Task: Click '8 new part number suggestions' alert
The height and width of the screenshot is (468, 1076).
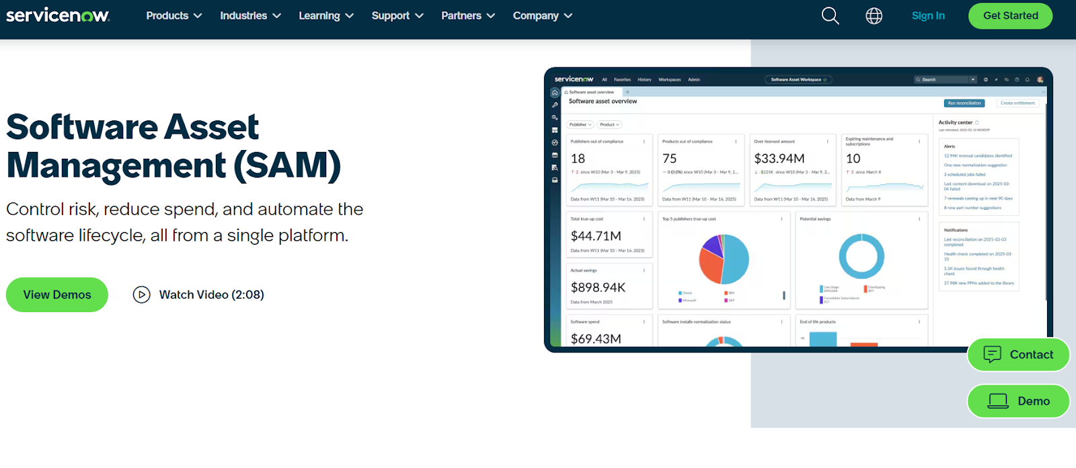Action: tap(972, 208)
